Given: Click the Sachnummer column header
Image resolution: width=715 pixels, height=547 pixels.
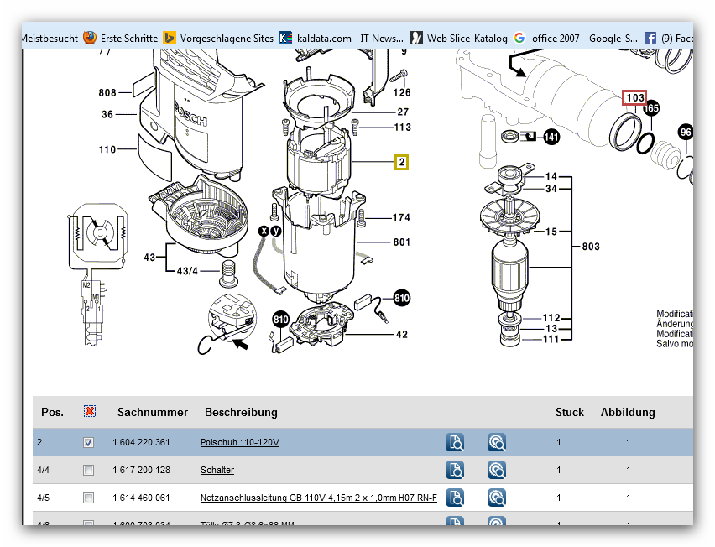Looking at the screenshot, I should pos(153,412).
